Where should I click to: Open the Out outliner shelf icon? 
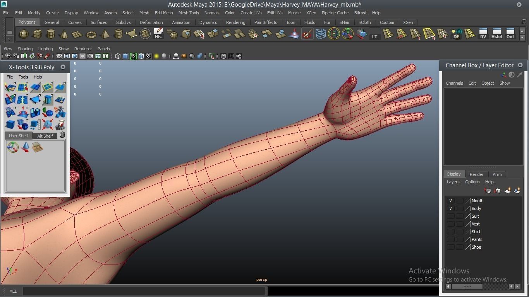tap(510, 34)
